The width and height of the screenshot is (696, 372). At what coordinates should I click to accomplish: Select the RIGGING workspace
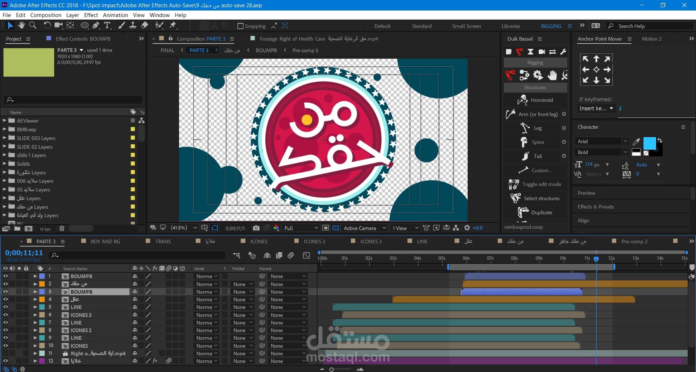pos(551,26)
